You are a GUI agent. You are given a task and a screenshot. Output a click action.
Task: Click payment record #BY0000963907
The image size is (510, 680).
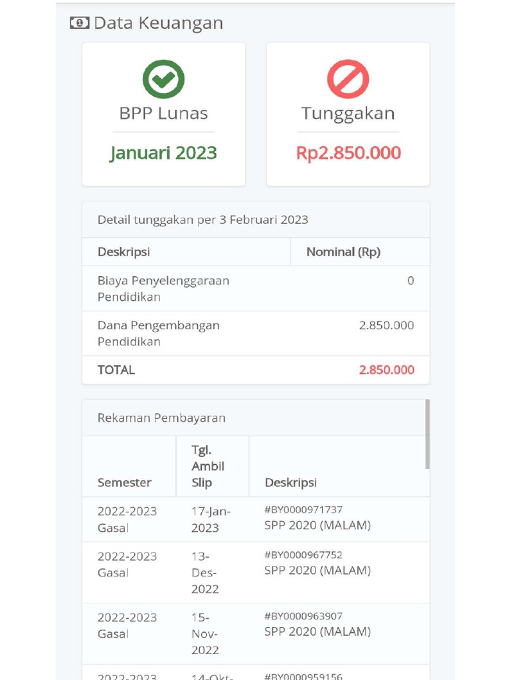303,616
